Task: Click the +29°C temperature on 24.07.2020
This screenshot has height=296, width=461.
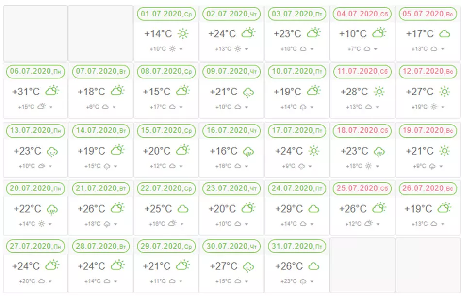Action: click(x=289, y=209)
